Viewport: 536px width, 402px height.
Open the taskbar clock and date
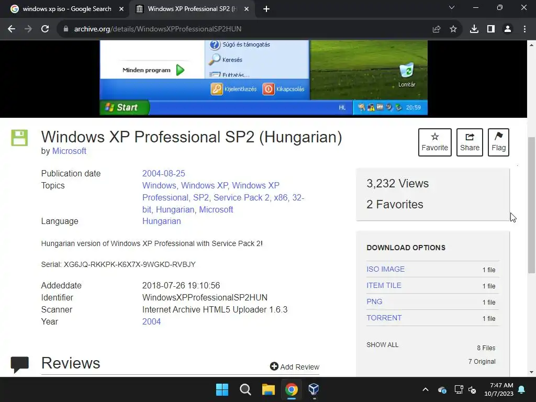pos(499,389)
